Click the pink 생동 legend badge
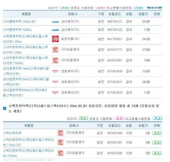170x162 pixels. pos(119,118)
